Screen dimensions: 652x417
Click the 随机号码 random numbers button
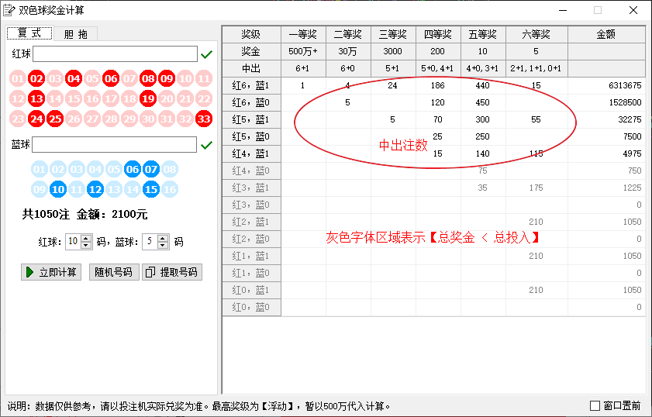pos(113,272)
